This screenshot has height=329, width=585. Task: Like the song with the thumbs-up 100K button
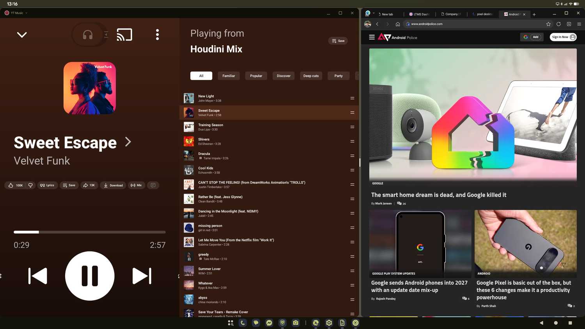coord(16,185)
